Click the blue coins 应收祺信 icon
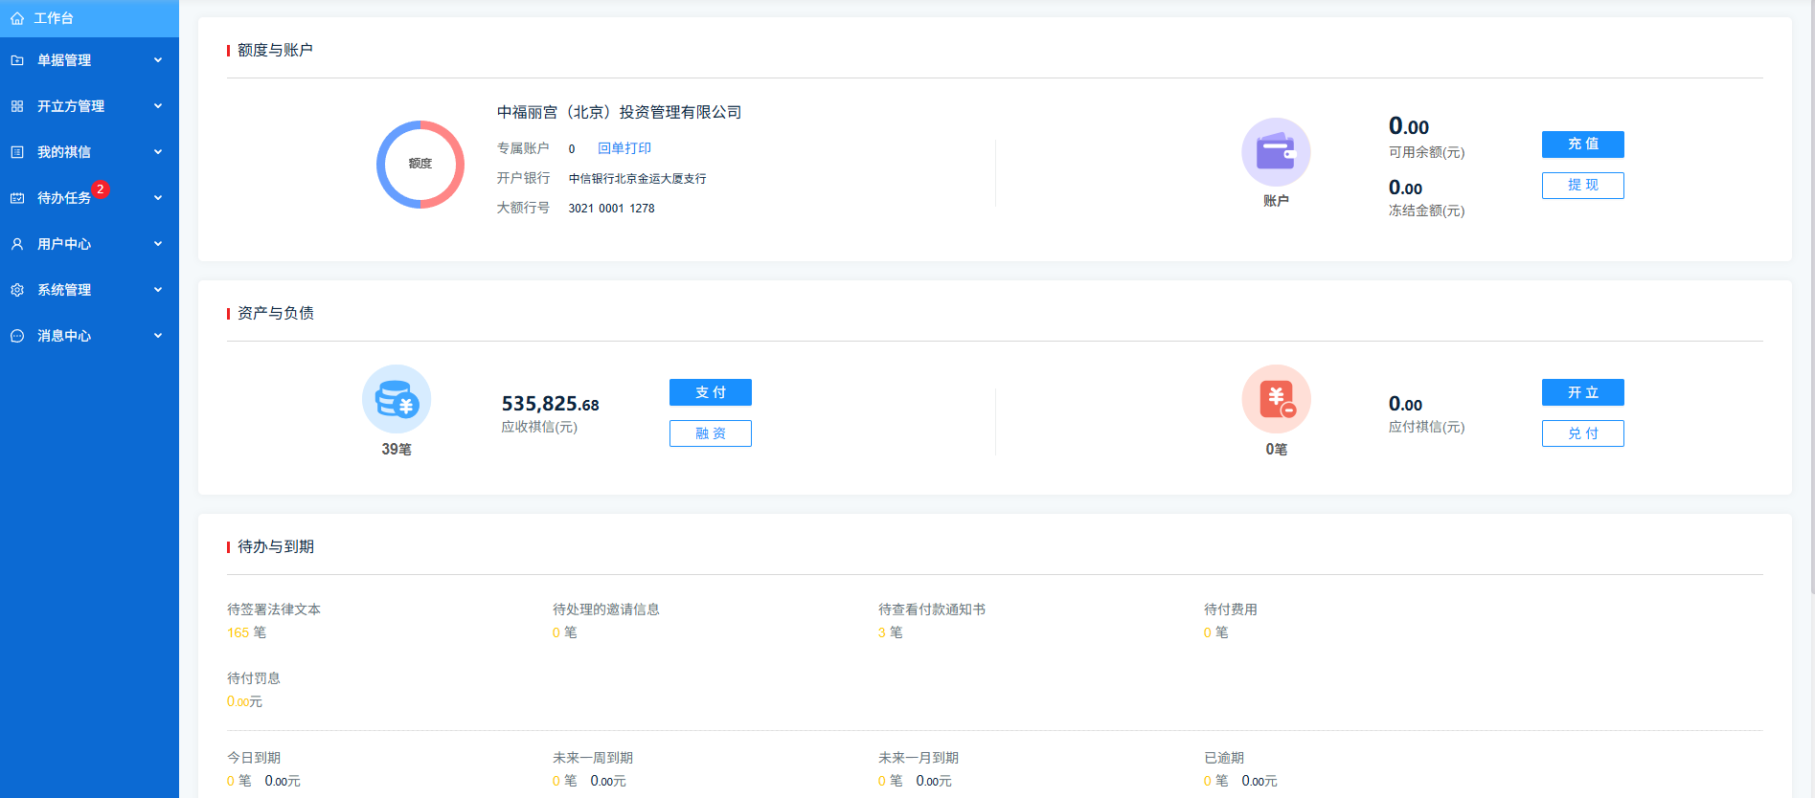Viewport: 1815px width, 798px height. (397, 399)
